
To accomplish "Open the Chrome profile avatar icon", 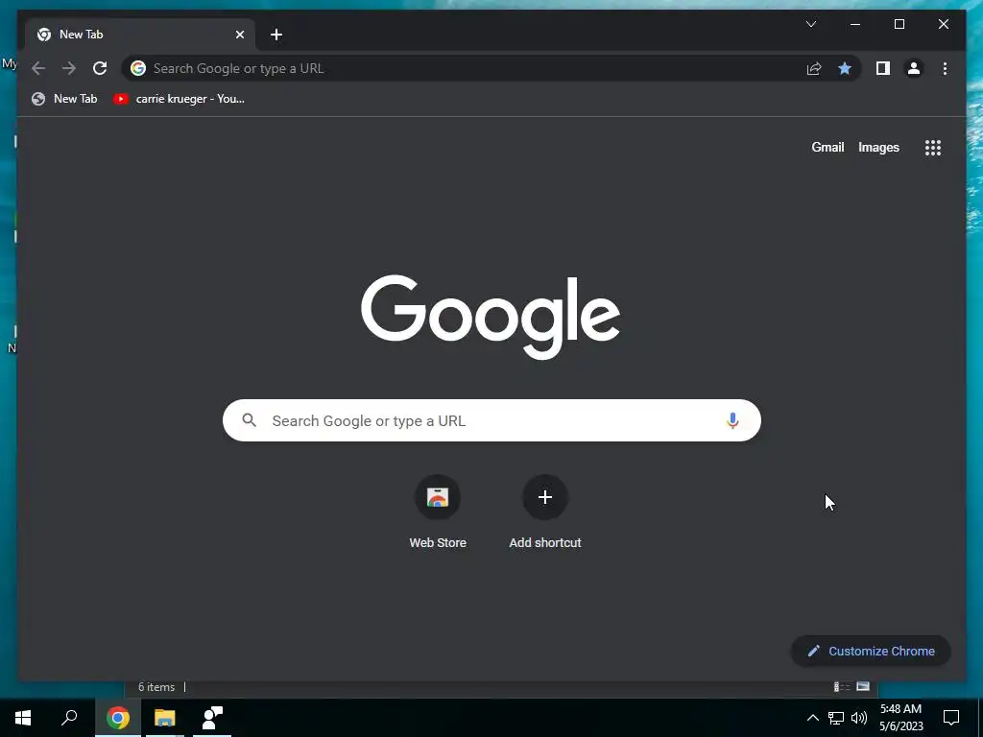I will click(914, 68).
